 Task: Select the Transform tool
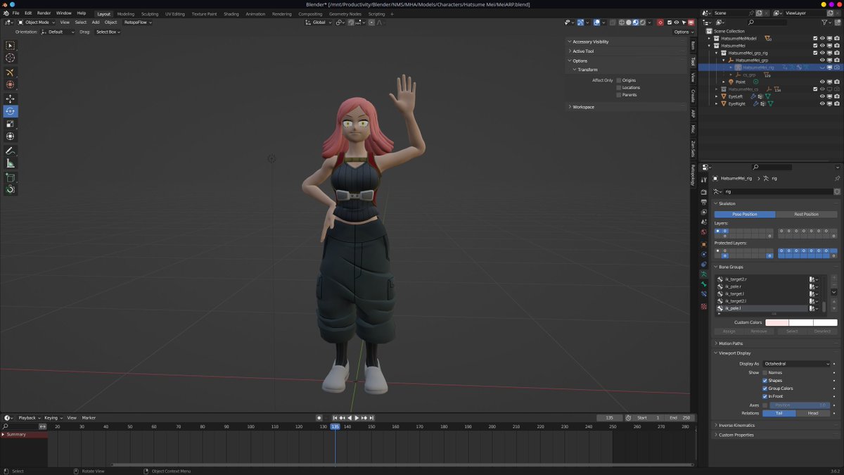coord(11,136)
